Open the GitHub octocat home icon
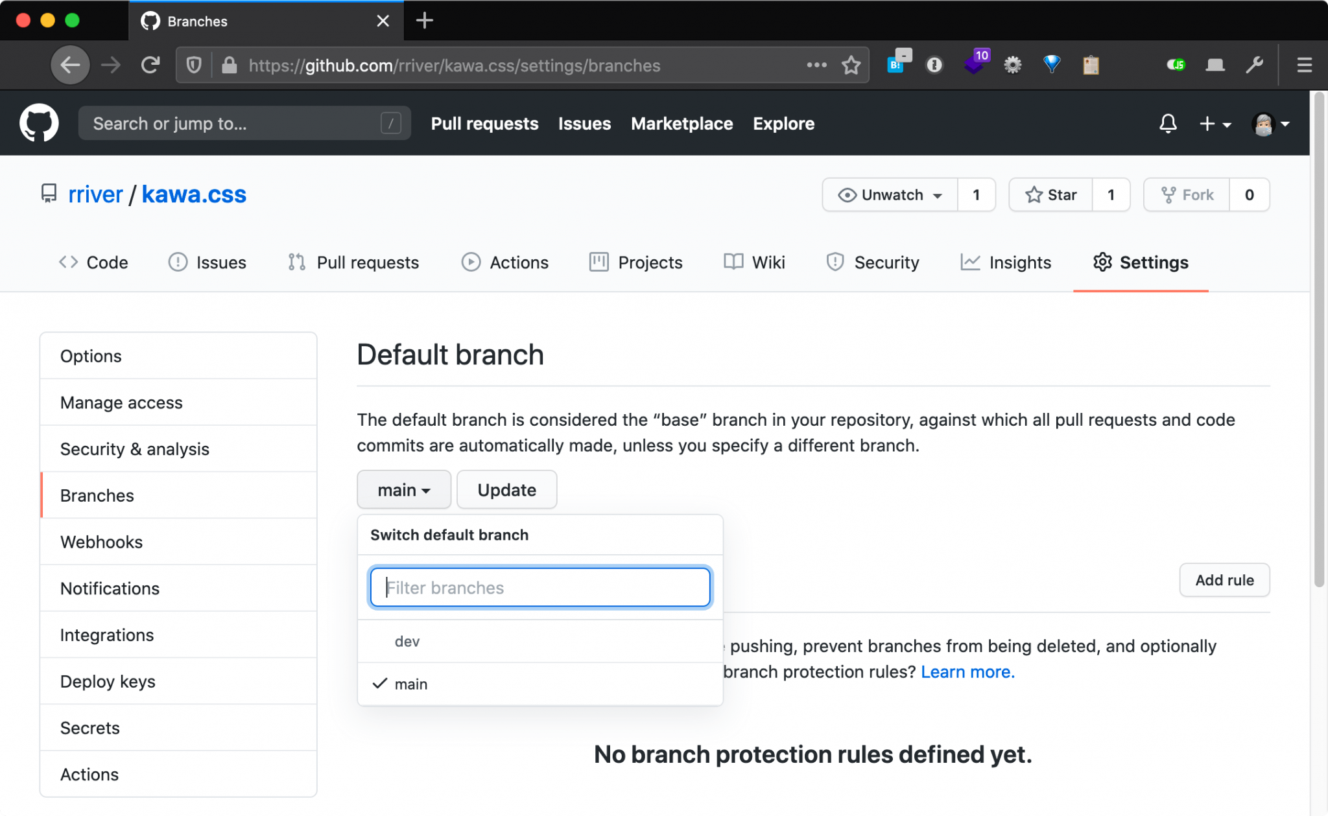Image resolution: width=1328 pixels, height=816 pixels. point(40,122)
